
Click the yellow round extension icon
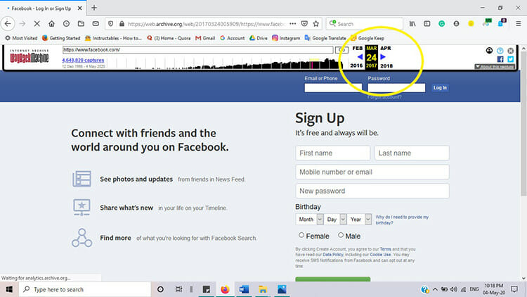point(471,23)
